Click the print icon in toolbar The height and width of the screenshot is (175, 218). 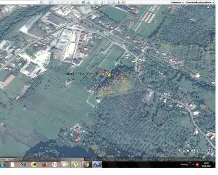click(x=114, y=2)
